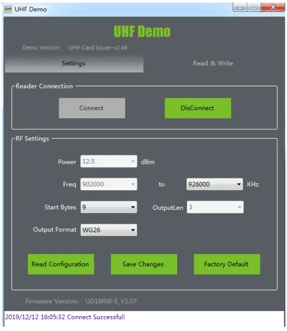Viewport: 287px width, 331px height.
Task: Click the Start Bytes label
Action: pos(60,207)
